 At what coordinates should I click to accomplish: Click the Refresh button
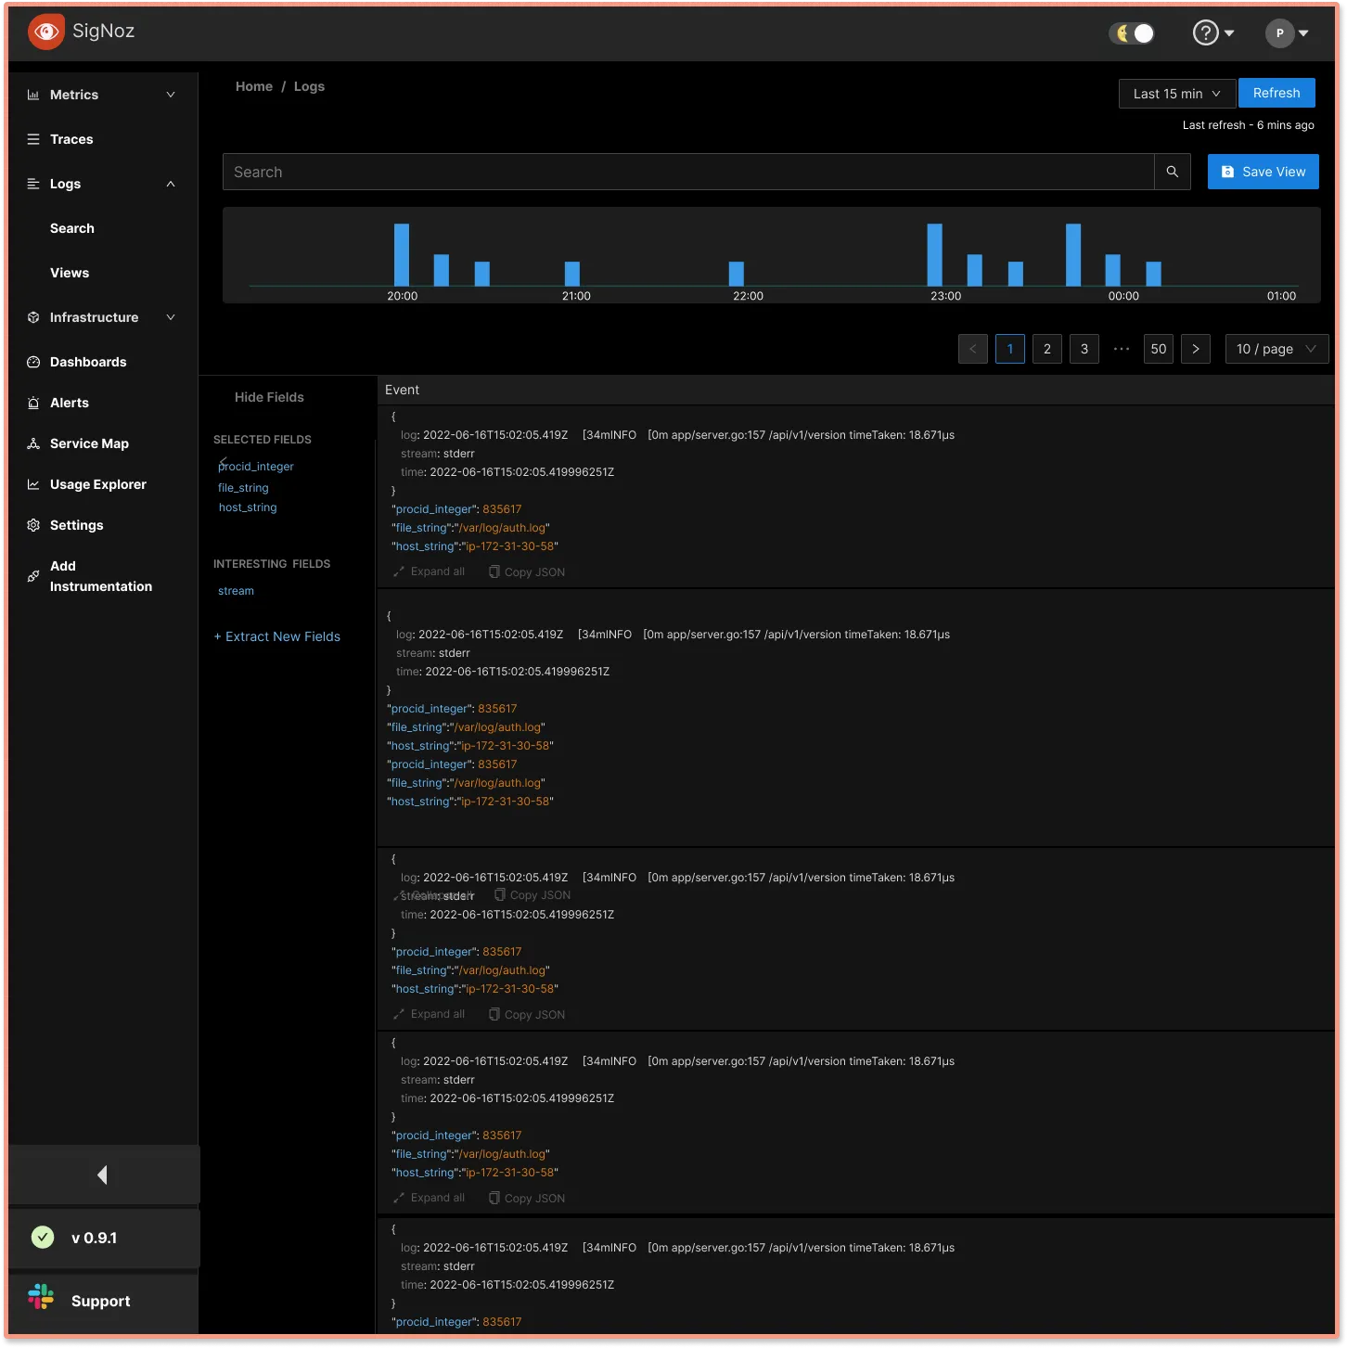click(1276, 93)
